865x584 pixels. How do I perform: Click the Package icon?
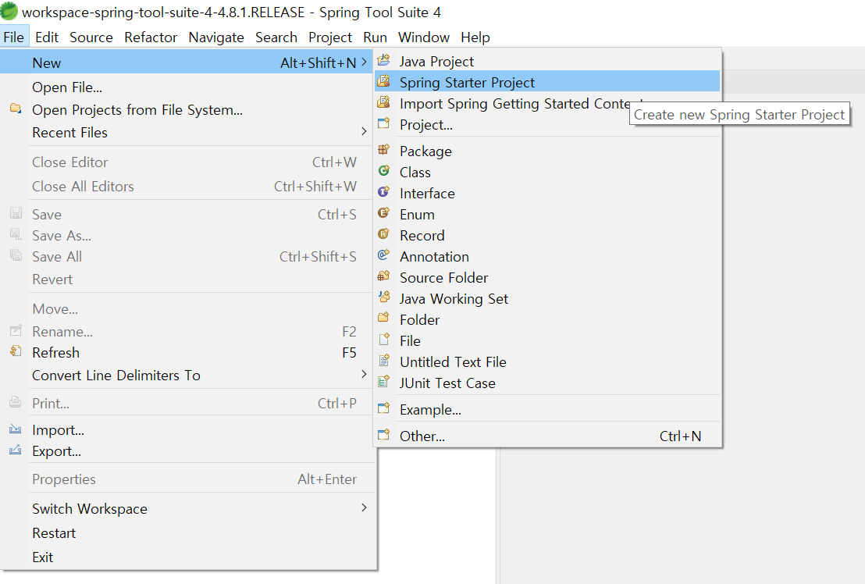pos(384,150)
